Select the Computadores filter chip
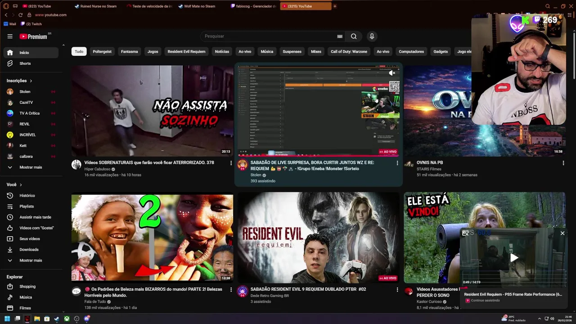 click(x=411, y=52)
